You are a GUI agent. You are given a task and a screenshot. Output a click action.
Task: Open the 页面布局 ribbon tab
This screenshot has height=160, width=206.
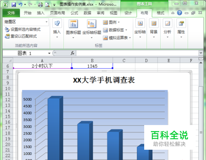coord(57,13)
